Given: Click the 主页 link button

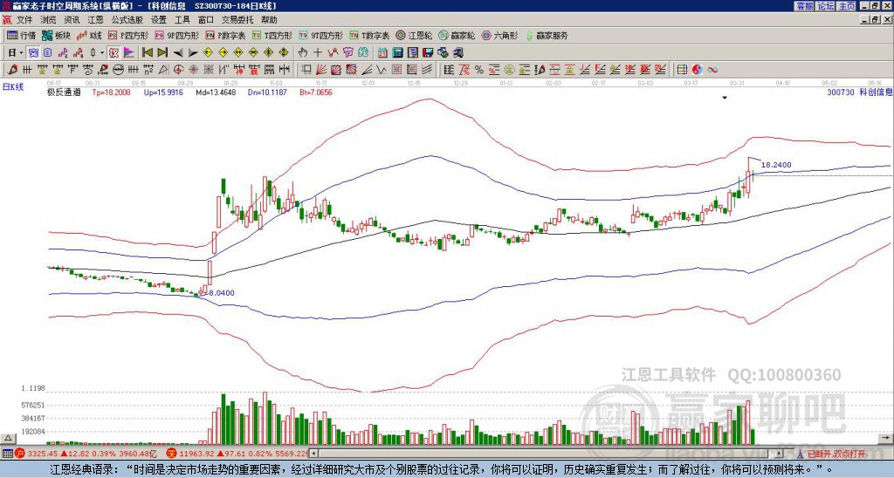Looking at the screenshot, I should pos(846,6).
